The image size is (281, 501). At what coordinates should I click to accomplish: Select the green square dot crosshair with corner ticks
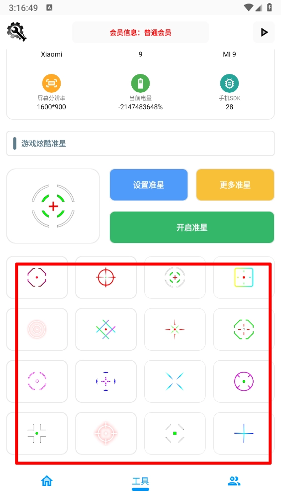(175, 433)
